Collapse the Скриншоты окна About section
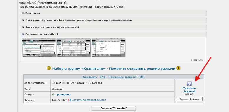Viewport: 229px width, 112px height. tap(114, 34)
